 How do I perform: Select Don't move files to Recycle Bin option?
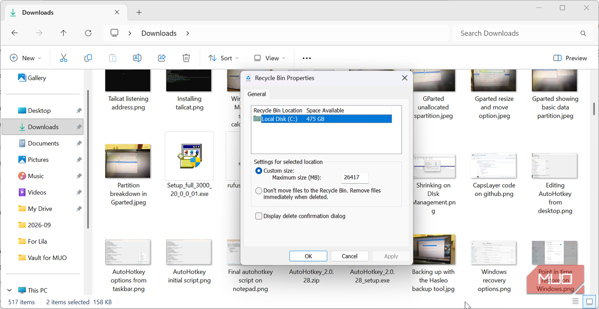point(259,191)
